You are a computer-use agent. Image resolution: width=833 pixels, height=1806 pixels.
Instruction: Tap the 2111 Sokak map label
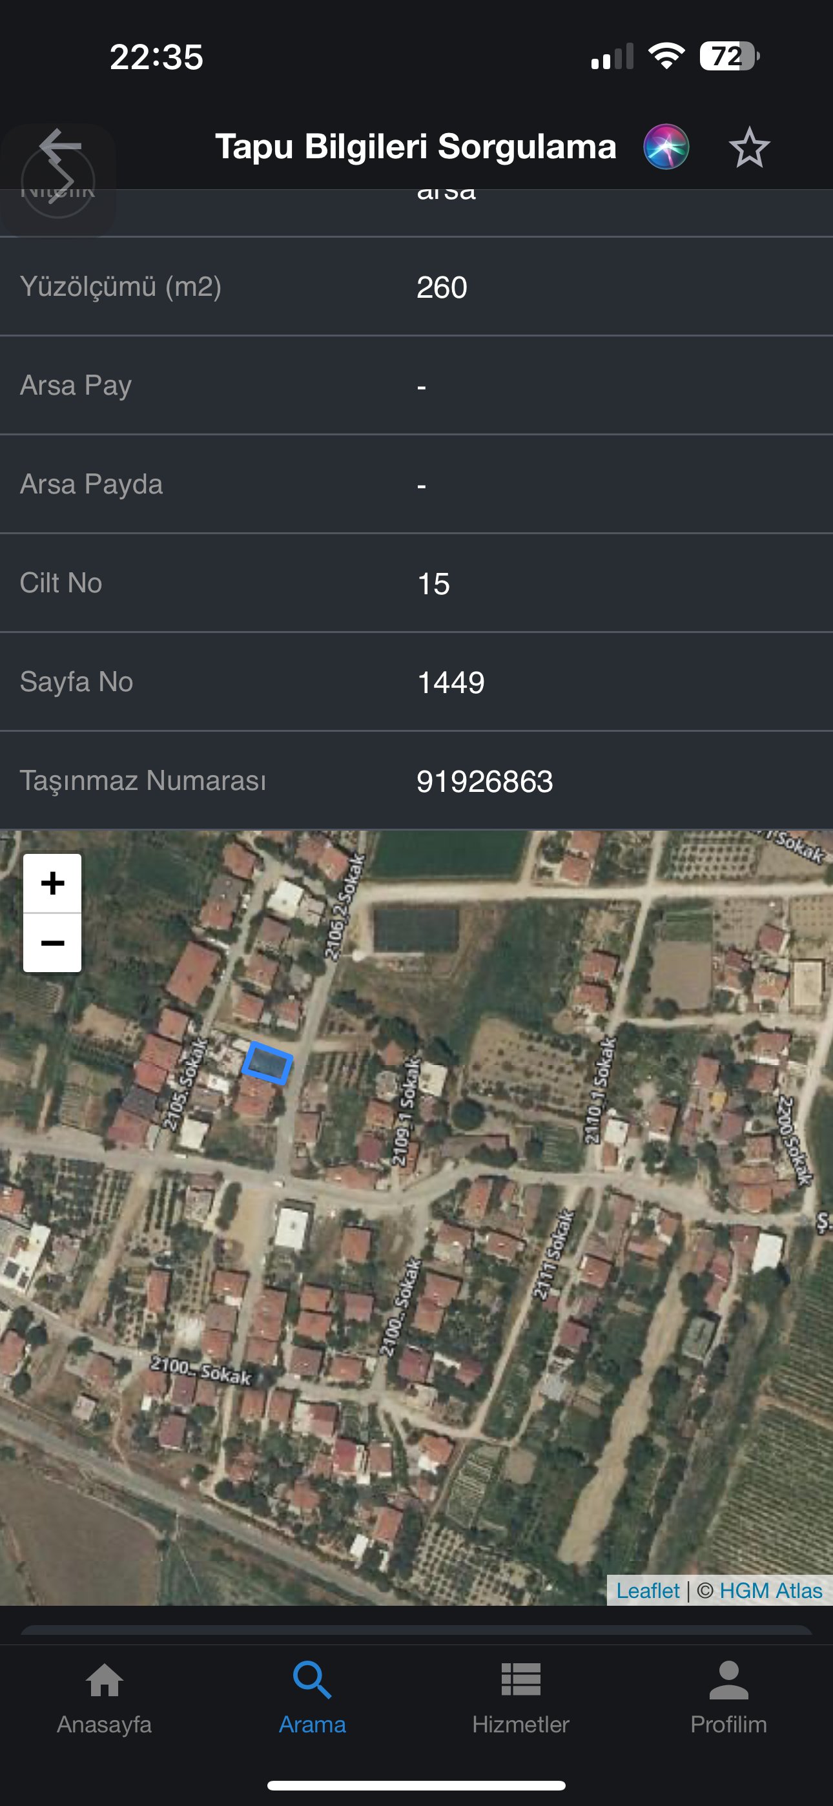tap(553, 1255)
